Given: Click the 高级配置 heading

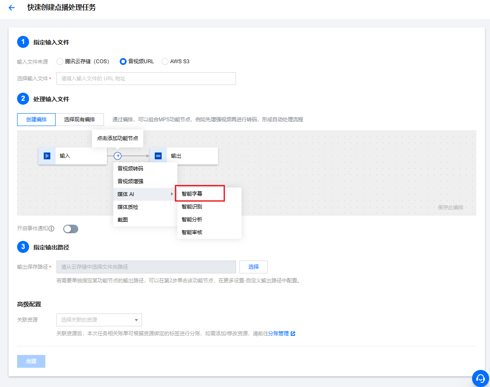Looking at the screenshot, I should point(29,304).
